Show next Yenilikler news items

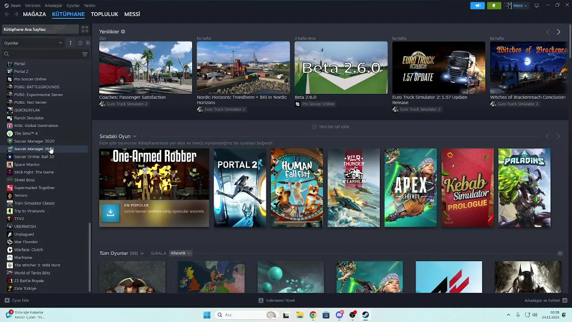558,32
